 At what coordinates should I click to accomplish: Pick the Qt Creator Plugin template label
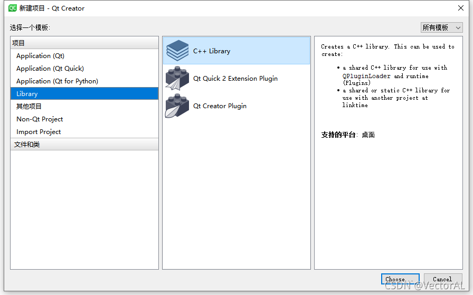(220, 106)
